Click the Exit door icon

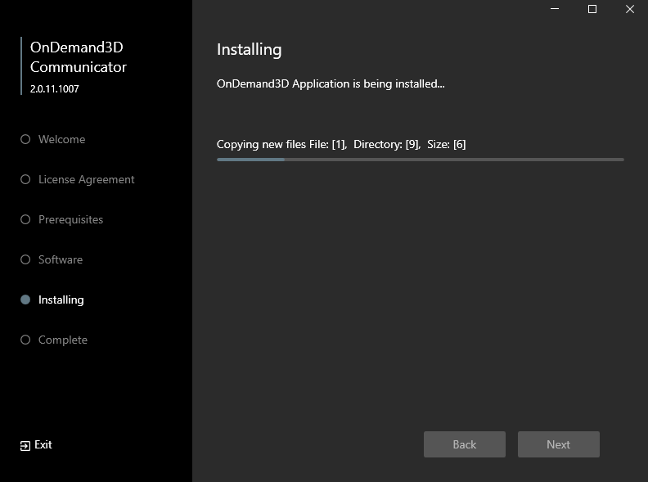[x=25, y=446]
